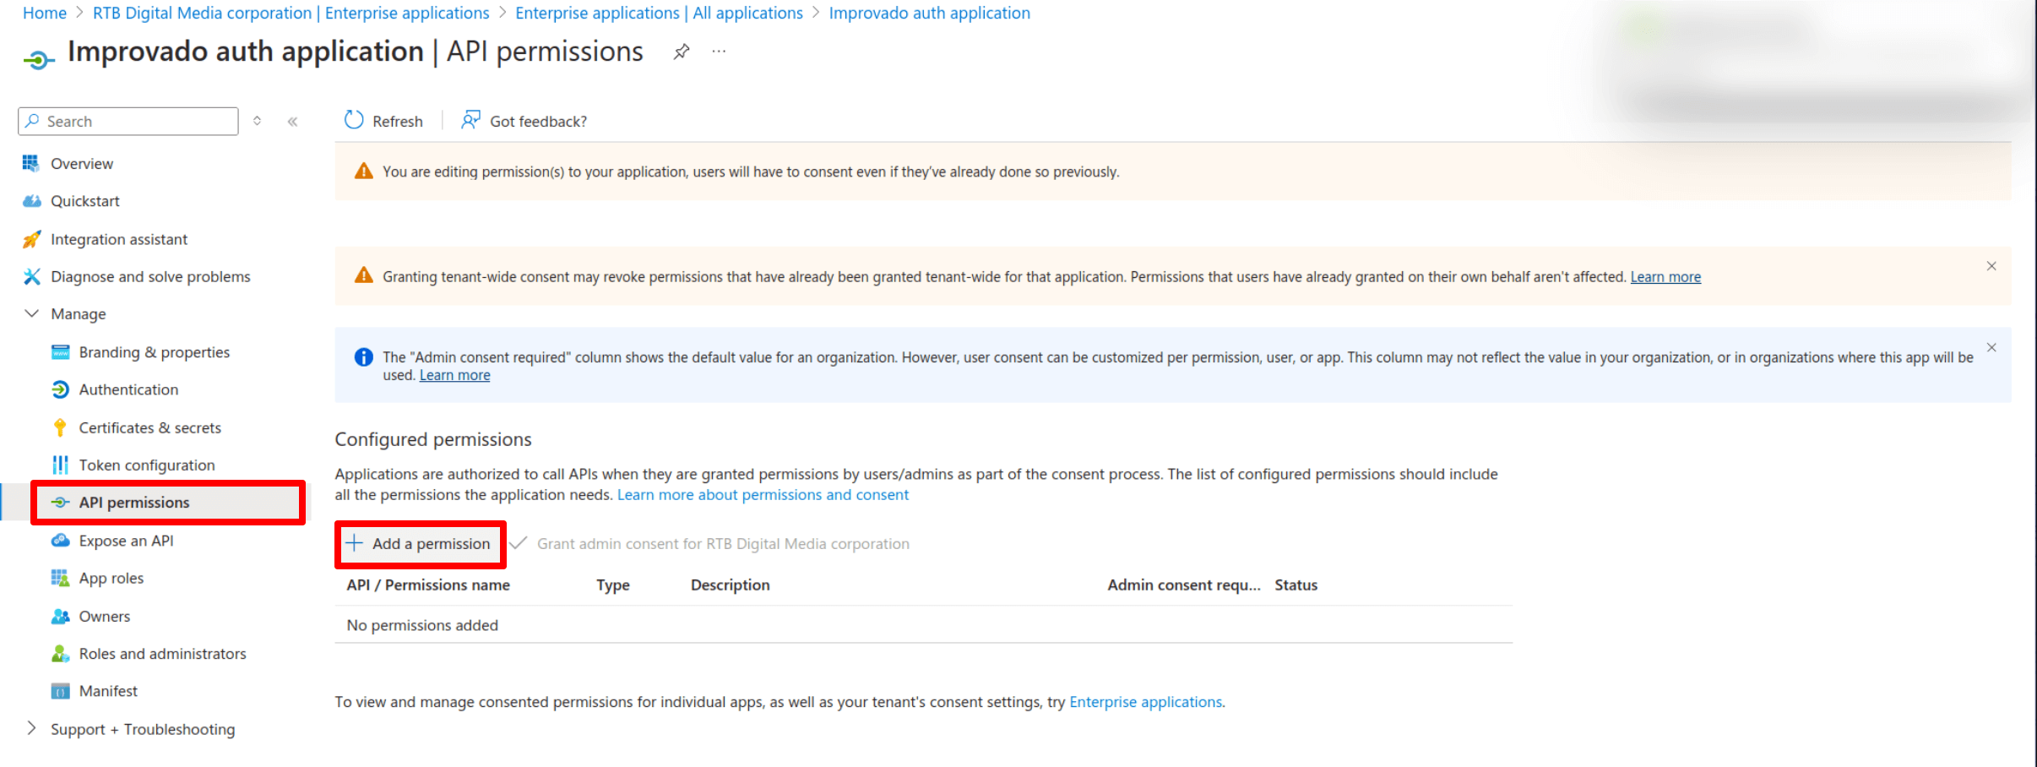Close the Admin consent required info banner
Screen dimensions: 2037x767
point(1991,348)
